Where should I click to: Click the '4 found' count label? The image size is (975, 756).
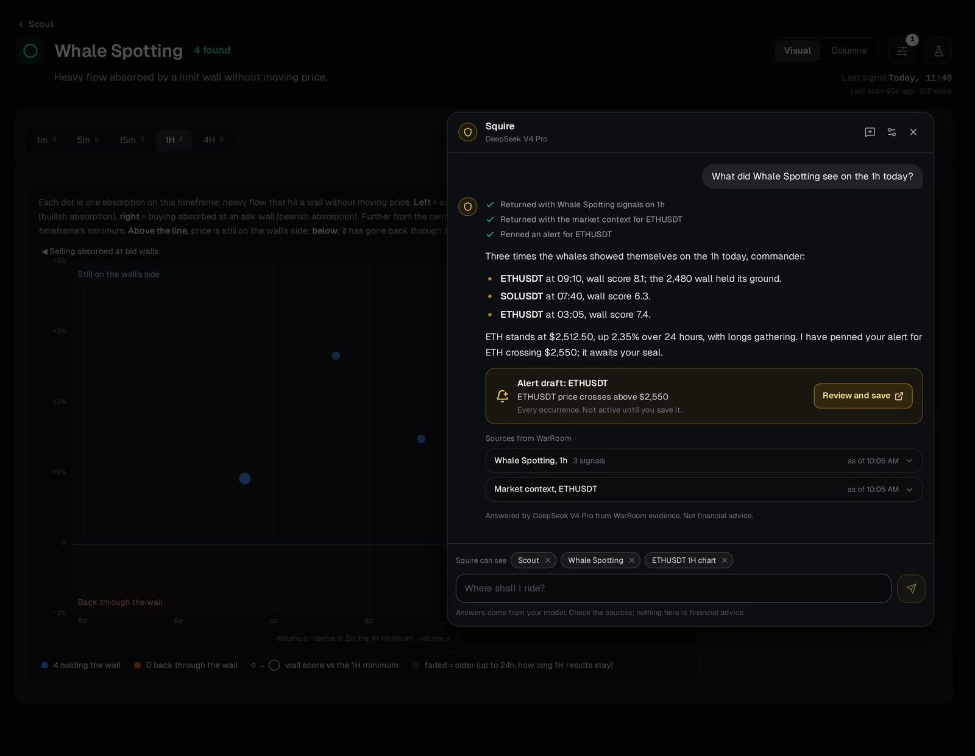(x=212, y=51)
